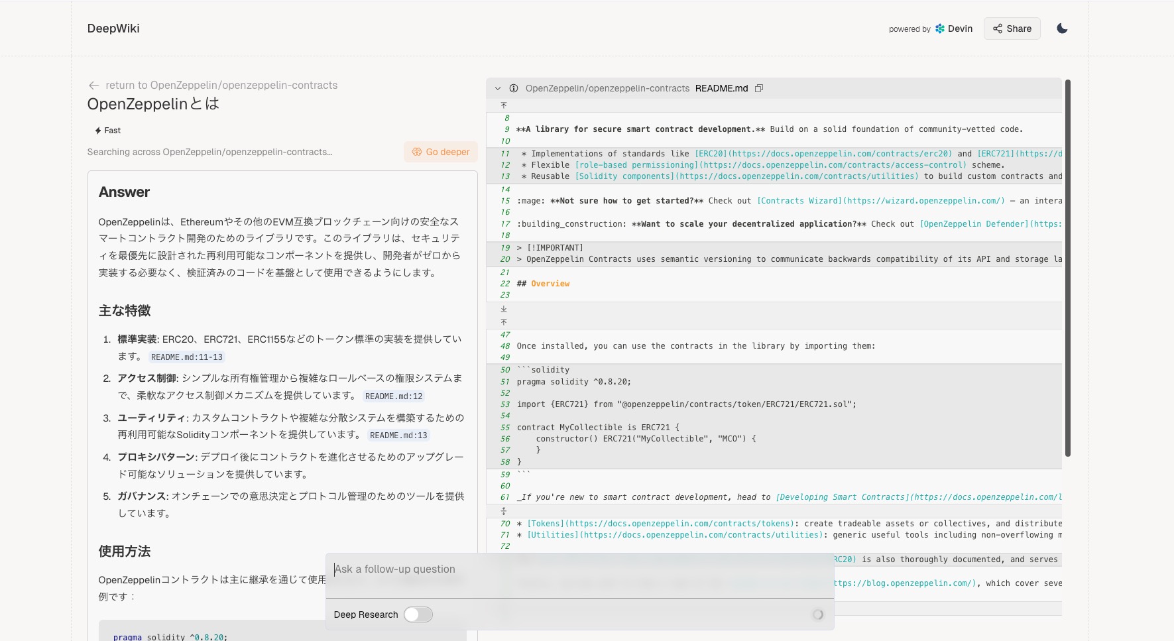Expand hidden lines between 61 and 70
The height and width of the screenshot is (641, 1174).
coord(504,511)
